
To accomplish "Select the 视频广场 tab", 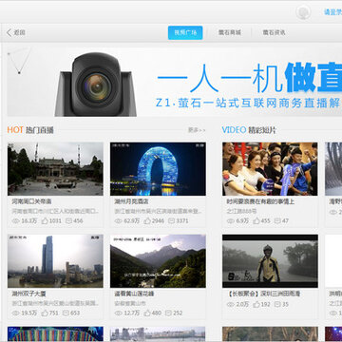I will [185, 32].
